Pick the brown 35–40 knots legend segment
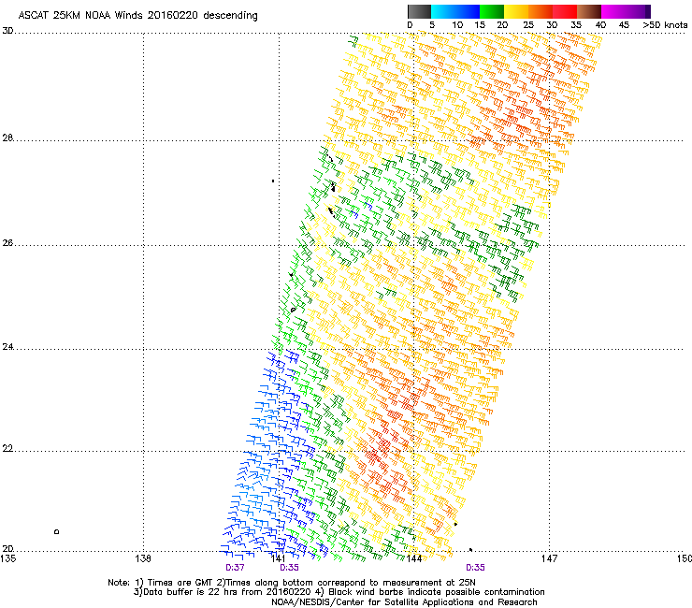The image size is (692, 608). pyautogui.click(x=589, y=11)
